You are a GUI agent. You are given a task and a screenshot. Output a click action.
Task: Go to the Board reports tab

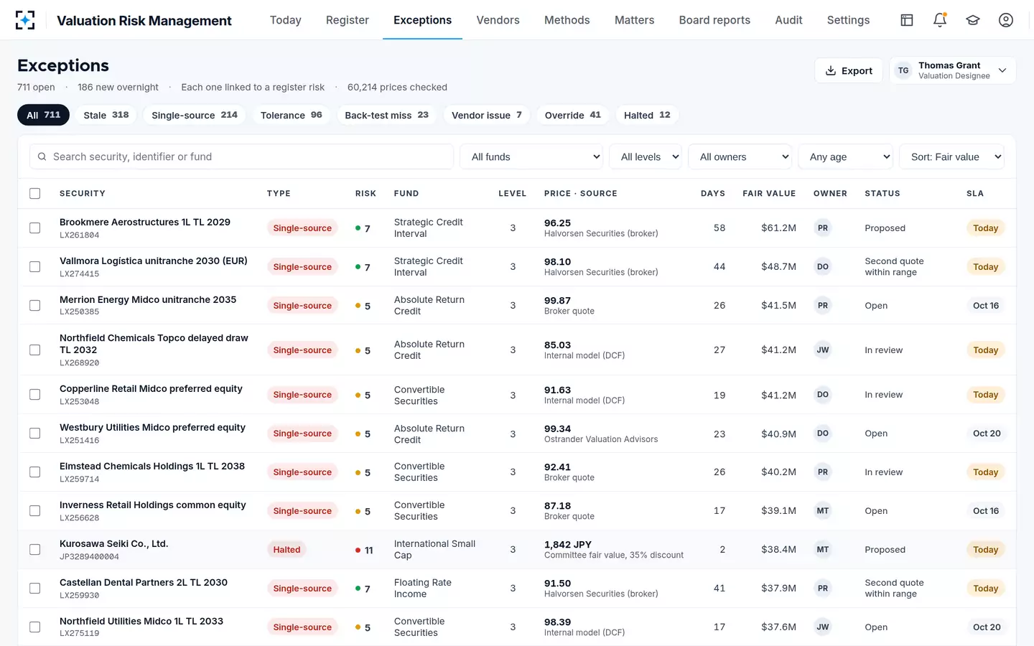[714, 20]
